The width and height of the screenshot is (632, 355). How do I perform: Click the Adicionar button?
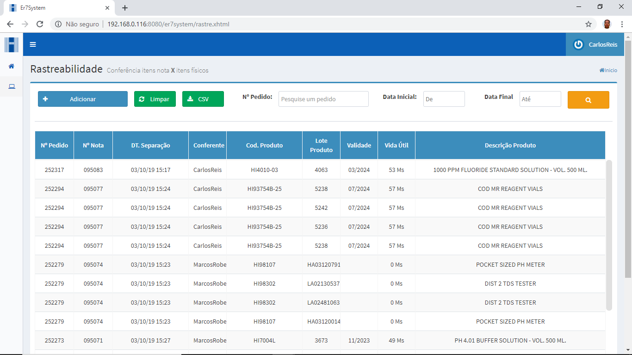[83, 99]
